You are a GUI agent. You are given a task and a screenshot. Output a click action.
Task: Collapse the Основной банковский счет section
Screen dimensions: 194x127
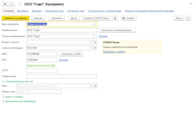click(18, 81)
